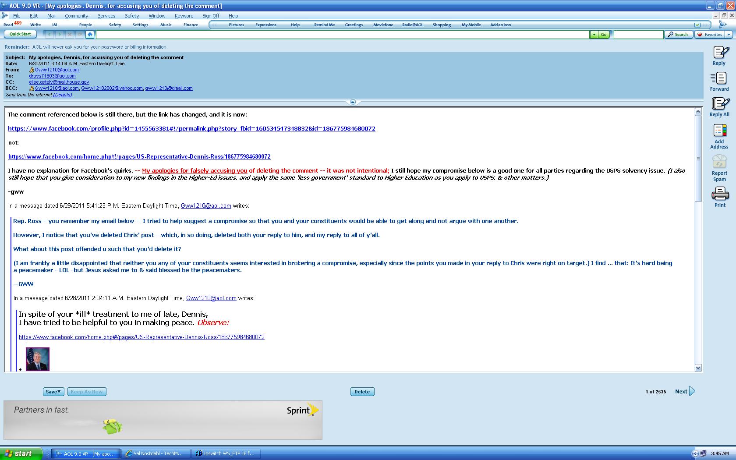Open Finance in the toolbar
The height and width of the screenshot is (460, 736).
[x=191, y=25]
